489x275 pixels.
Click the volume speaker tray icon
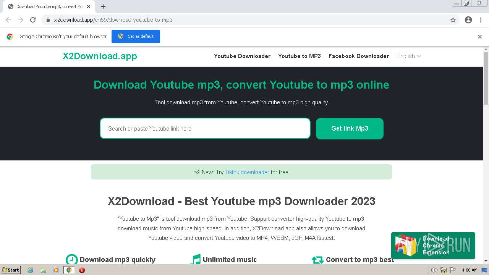(x=434, y=270)
